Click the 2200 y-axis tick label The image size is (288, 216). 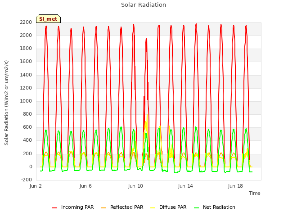(26, 22)
